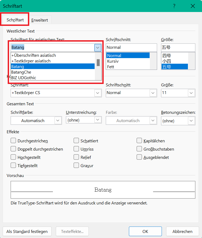The height and width of the screenshot is (238, 202).
Task: Click the help question mark icon
Action: click(x=174, y=6)
